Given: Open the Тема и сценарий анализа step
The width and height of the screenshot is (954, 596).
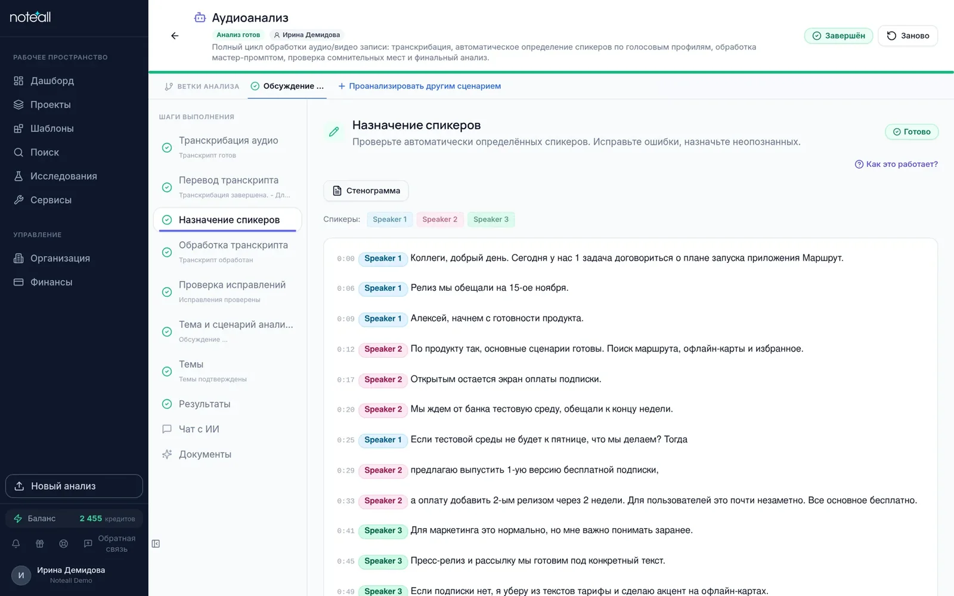Looking at the screenshot, I should coord(228,331).
